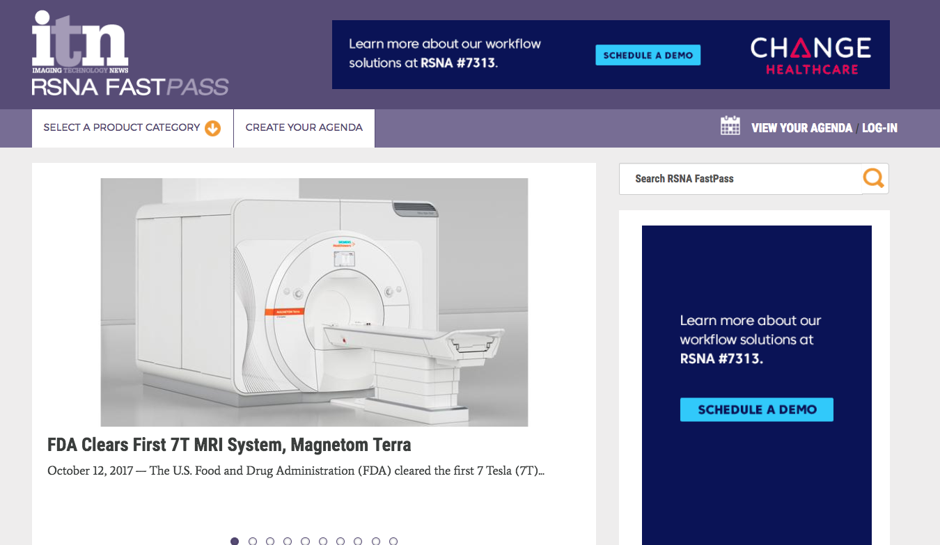Image resolution: width=940 pixels, height=545 pixels.
Task: Select the second carousel slide dot
Action: [253, 541]
